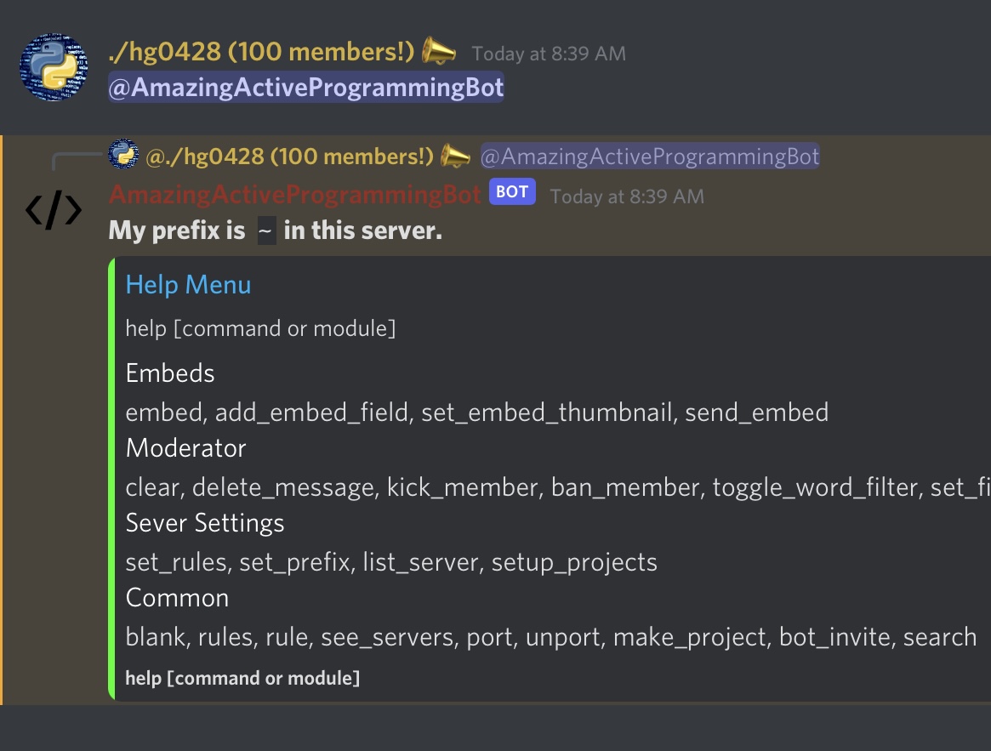Viewport: 991px width, 751px height.
Task: Click the Embeds field heading
Action: (x=170, y=373)
